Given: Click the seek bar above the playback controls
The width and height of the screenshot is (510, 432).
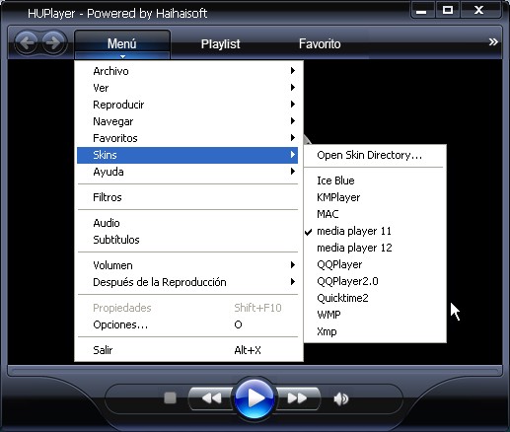Looking at the screenshot, I should click(255, 371).
